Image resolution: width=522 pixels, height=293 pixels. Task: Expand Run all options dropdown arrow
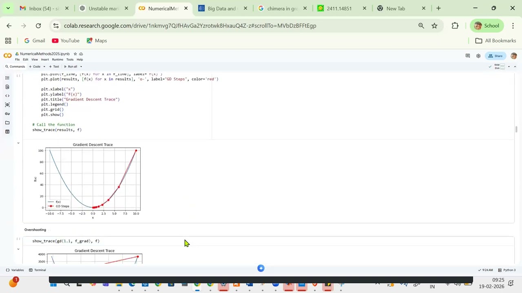pyautogui.click(x=81, y=67)
